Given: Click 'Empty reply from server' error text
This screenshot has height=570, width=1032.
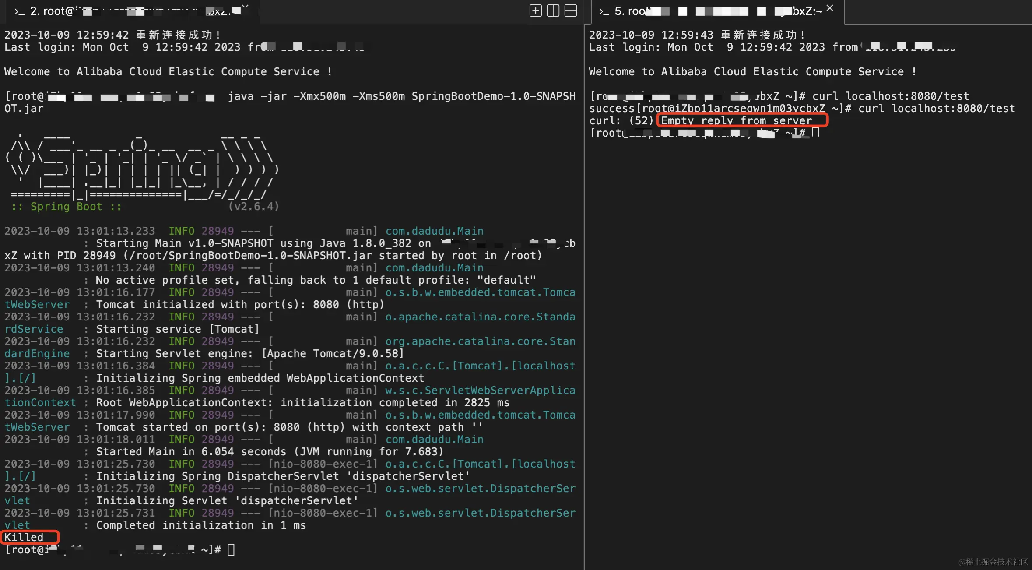Looking at the screenshot, I should coord(736,120).
